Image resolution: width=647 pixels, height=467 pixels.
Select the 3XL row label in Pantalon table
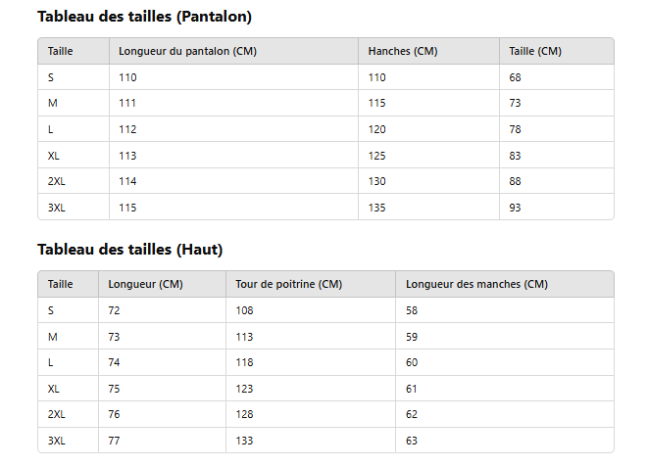(57, 207)
